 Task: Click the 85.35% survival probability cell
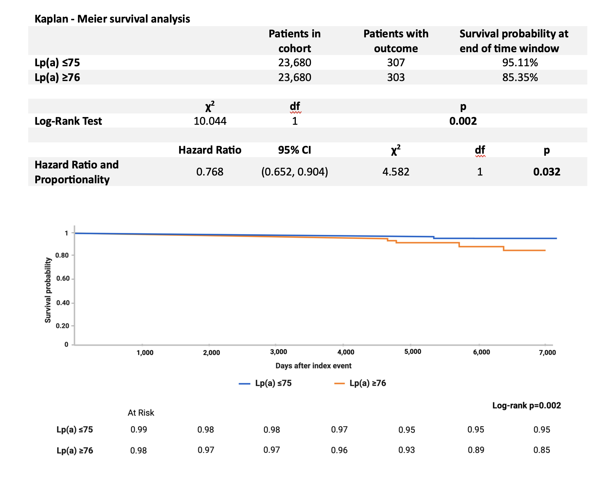(520, 78)
